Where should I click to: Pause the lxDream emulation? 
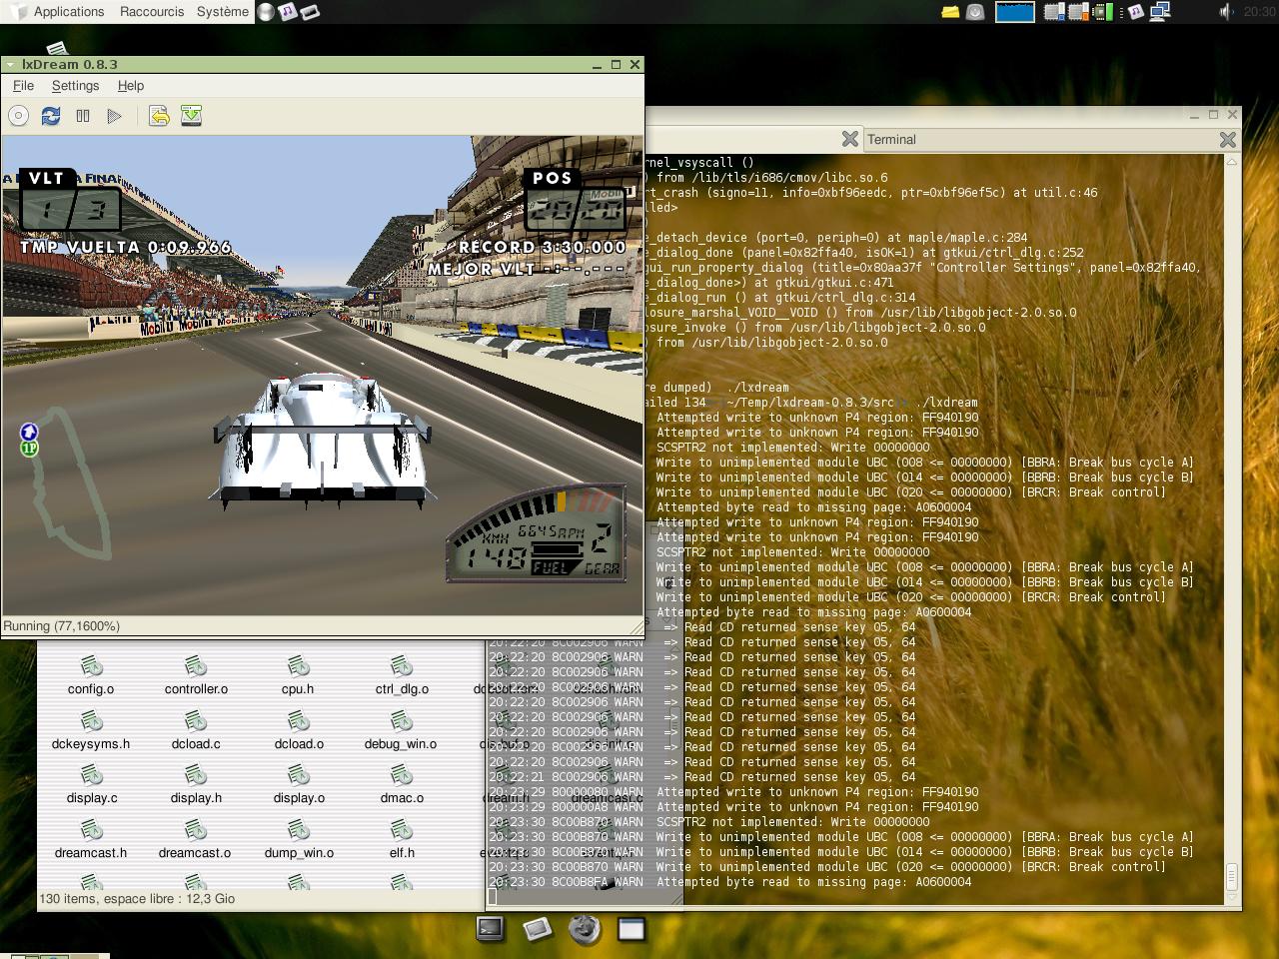pyautogui.click(x=83, y=116)
